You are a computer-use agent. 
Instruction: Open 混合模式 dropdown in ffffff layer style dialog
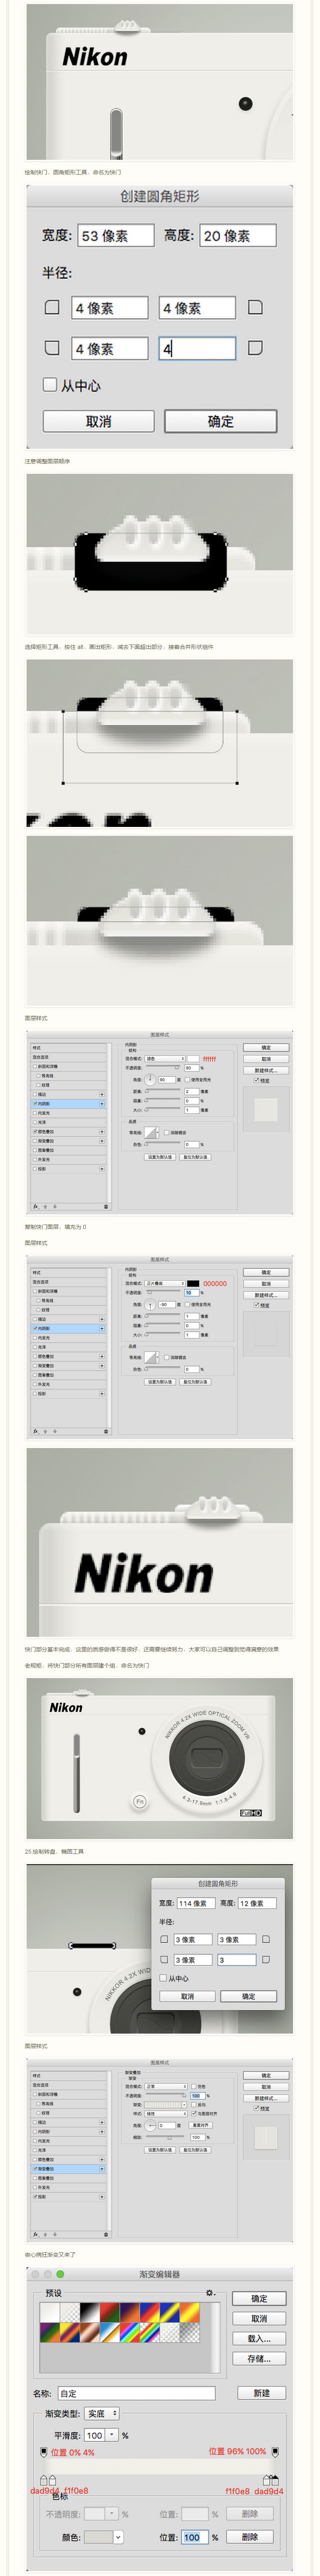[x=165, y=1058]
